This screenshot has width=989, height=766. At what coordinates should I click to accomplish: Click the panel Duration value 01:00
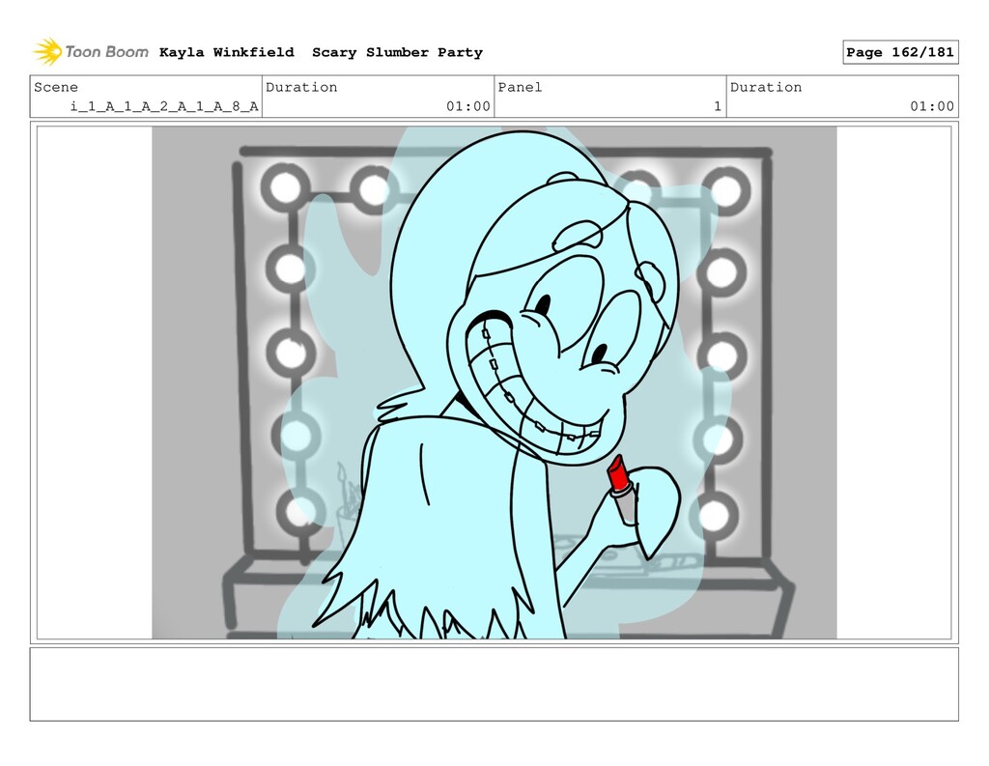pos(932,106)
